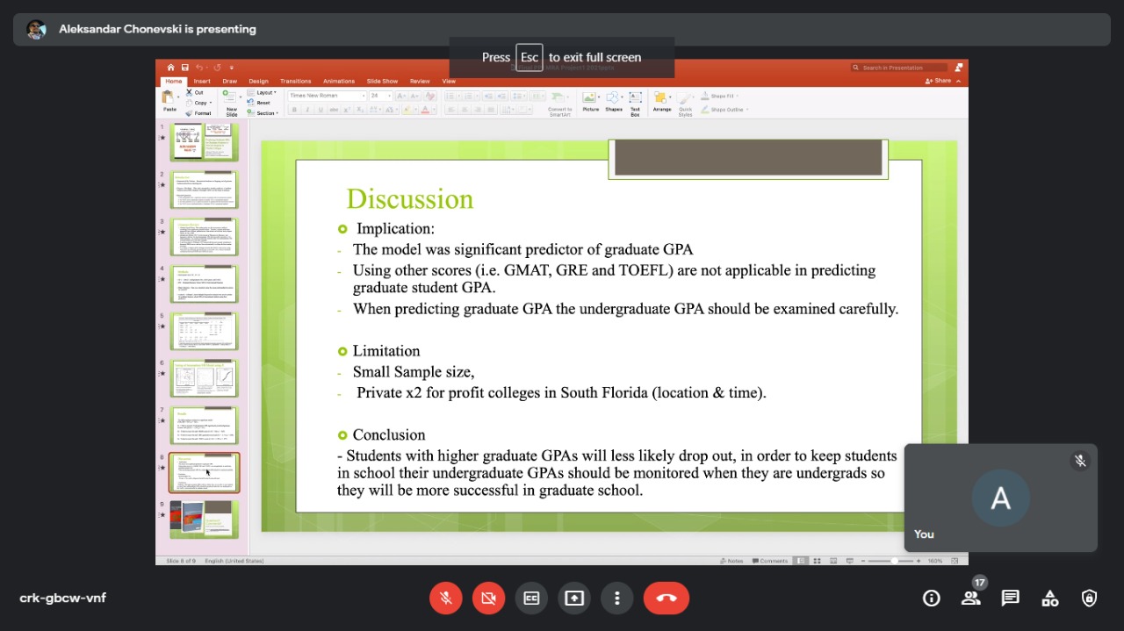Open the host controls shield icon
This screenshot has width=1124, height=631.
[1090, 599]
